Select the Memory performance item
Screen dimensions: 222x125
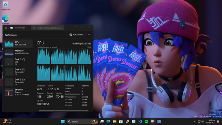pyautogui.click(x=18, y=52)
